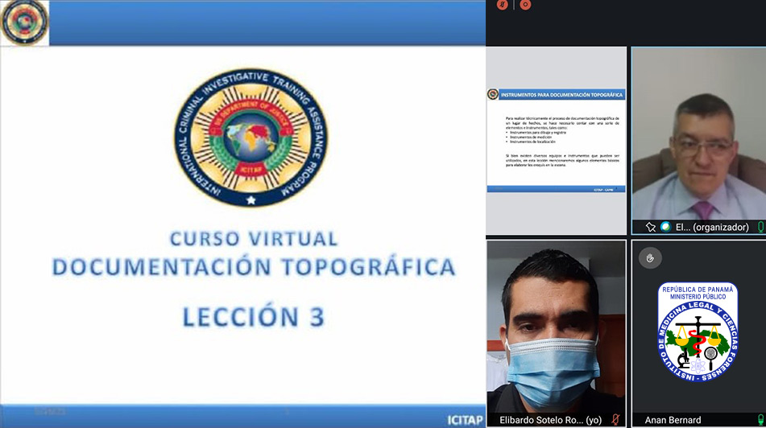Click the 'ICITAP' footer text on slide

tap(465, 420)
